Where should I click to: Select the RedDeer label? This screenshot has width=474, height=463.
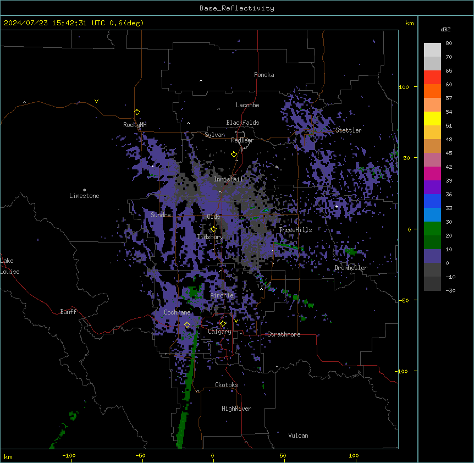pos(242,140)
